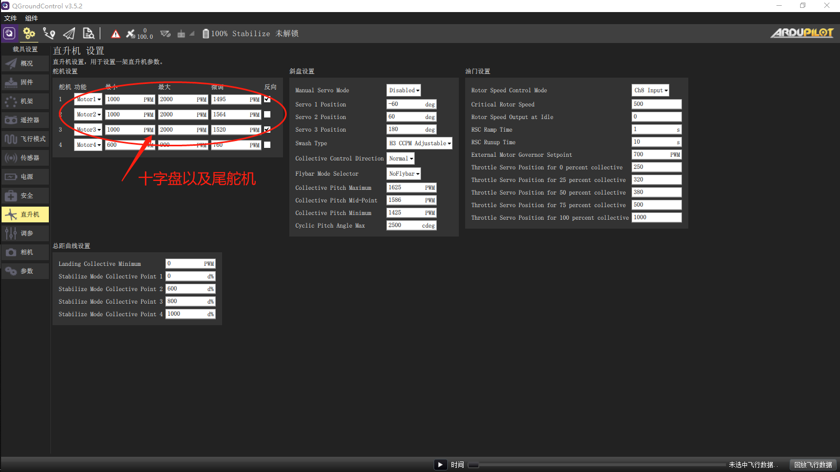Open the Motor3 function dropdown
The image size is (840, 472).
coord(88,130)
